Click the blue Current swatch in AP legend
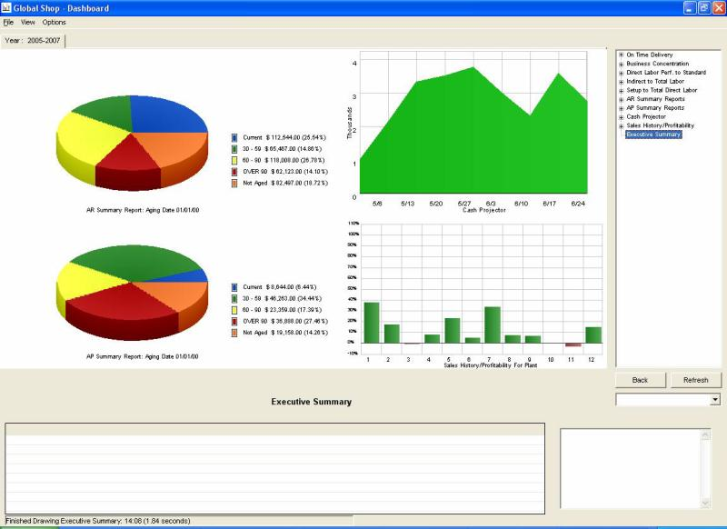The image size is (727, 529). 234,287
